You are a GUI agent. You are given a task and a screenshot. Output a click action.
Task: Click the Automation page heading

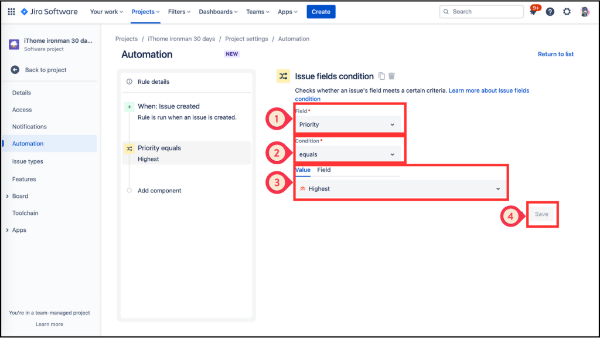[147, 55]
